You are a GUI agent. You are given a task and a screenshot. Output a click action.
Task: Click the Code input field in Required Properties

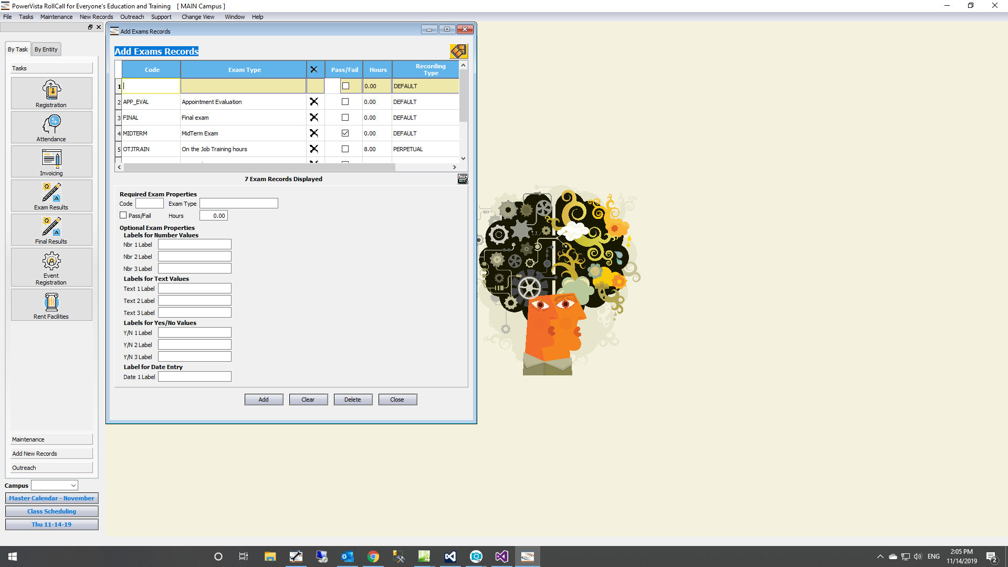pos(150,203)
